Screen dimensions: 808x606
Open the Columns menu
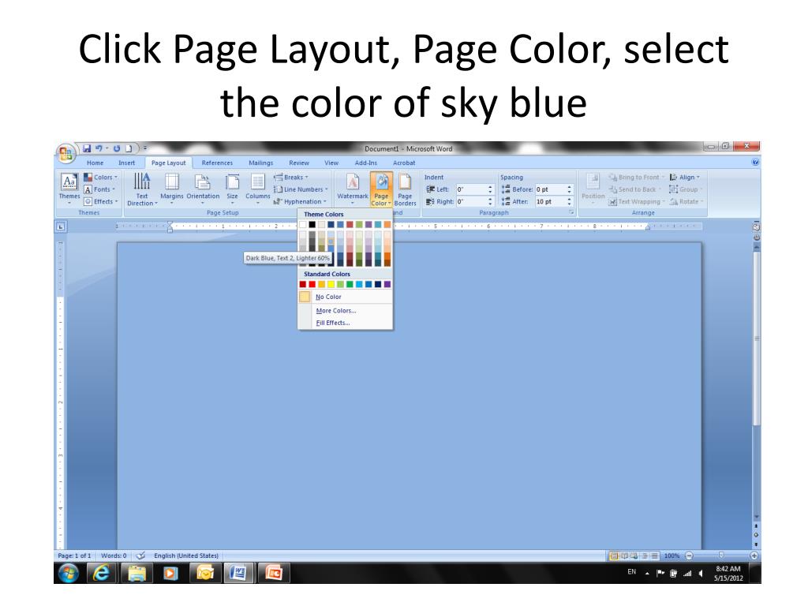click(258, 189)
